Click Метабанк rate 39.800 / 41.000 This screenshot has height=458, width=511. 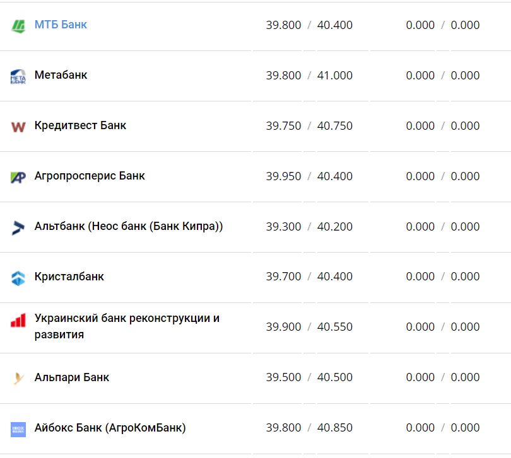coord(309,76)
